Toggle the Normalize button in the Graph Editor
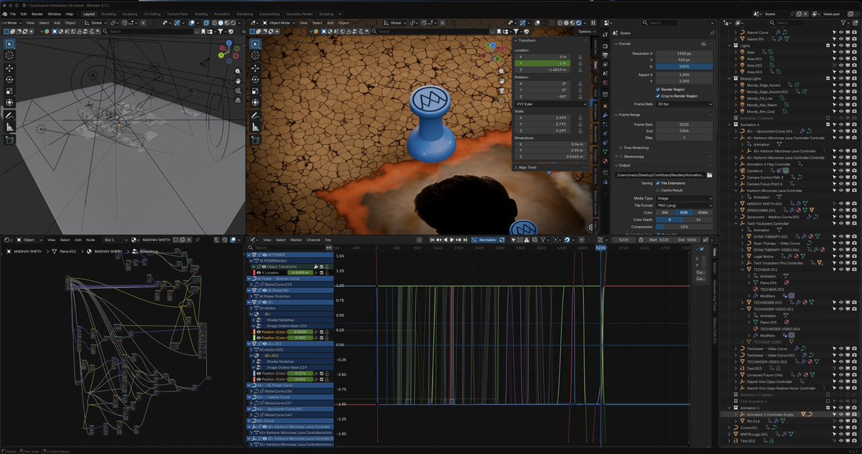This screenshot has height=454, width=862. click(x=486, y=240)
